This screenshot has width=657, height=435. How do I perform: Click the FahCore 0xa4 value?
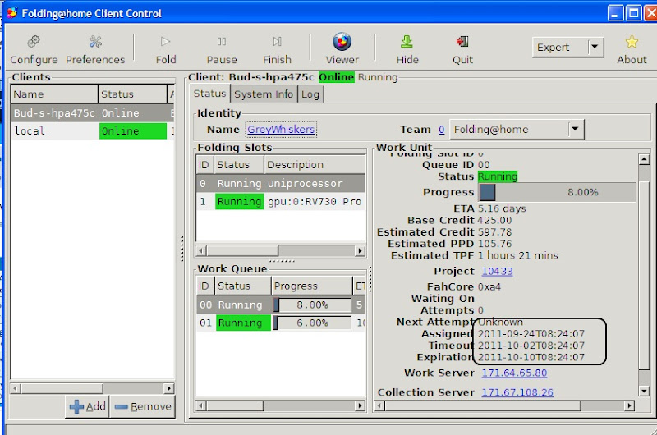click(x=489, y=286)
